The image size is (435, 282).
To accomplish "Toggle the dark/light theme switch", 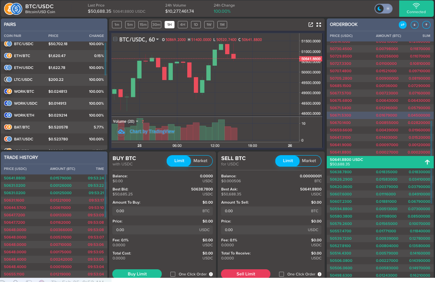I will 383,9.
